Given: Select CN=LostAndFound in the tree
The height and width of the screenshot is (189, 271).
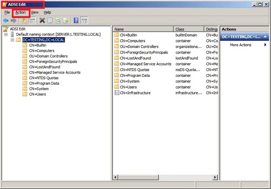Looking at the screenshot, I should (x=45, y=67).
